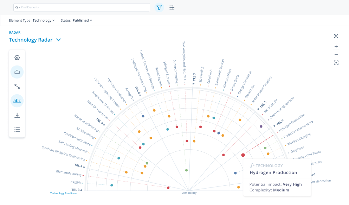This screenshot has height=205, width=349.
Task: Select the Aerogels label
Action: 129,94
